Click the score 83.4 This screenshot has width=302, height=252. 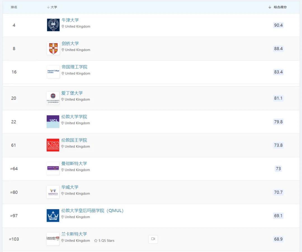click(x=278, y=72)
